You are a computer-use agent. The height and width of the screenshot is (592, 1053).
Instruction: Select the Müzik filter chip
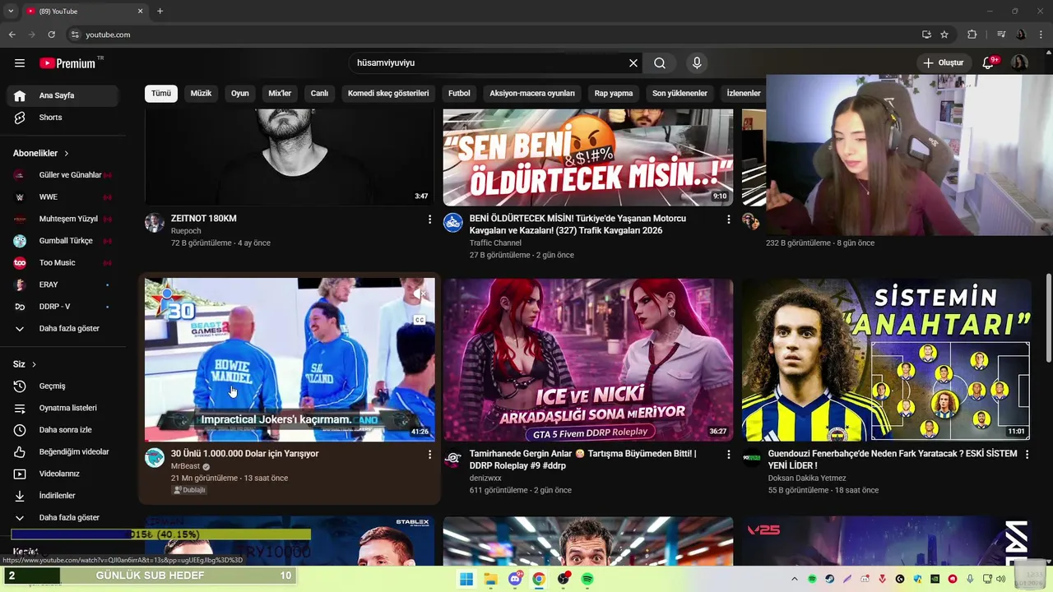(x=201, y=94)
